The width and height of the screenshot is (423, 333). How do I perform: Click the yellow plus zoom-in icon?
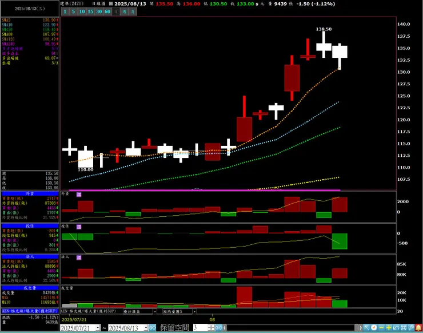389,328
